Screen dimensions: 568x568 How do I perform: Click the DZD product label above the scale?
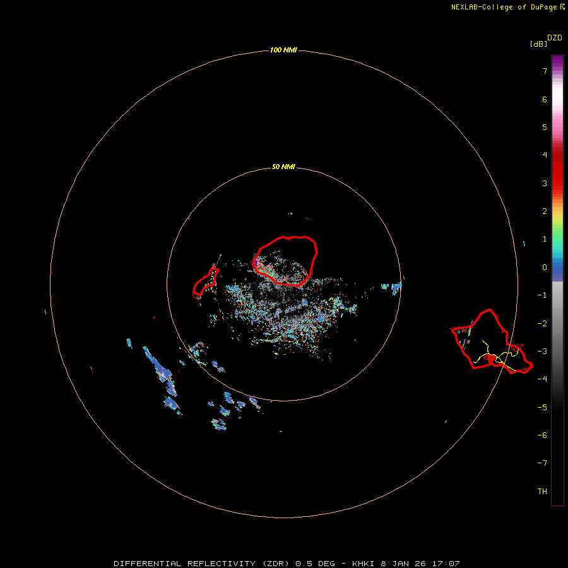click(x=555, y=38)
